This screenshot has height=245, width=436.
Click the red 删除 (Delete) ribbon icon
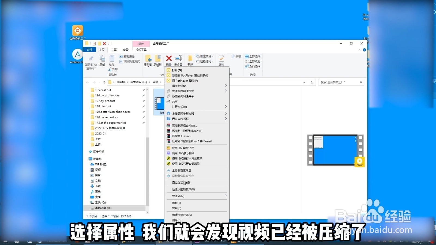pos(169,61)
